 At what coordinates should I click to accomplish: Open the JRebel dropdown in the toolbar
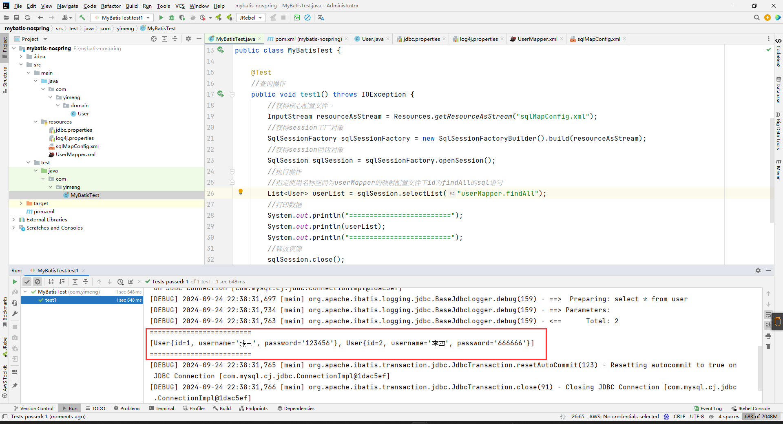tap(251, 18)
